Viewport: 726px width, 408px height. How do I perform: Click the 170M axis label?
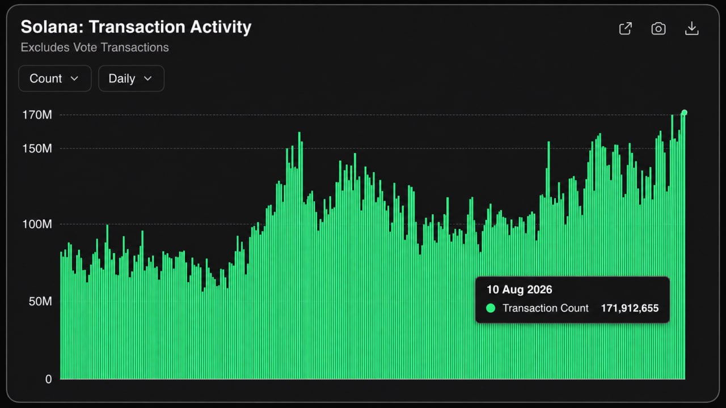(37, 115)
